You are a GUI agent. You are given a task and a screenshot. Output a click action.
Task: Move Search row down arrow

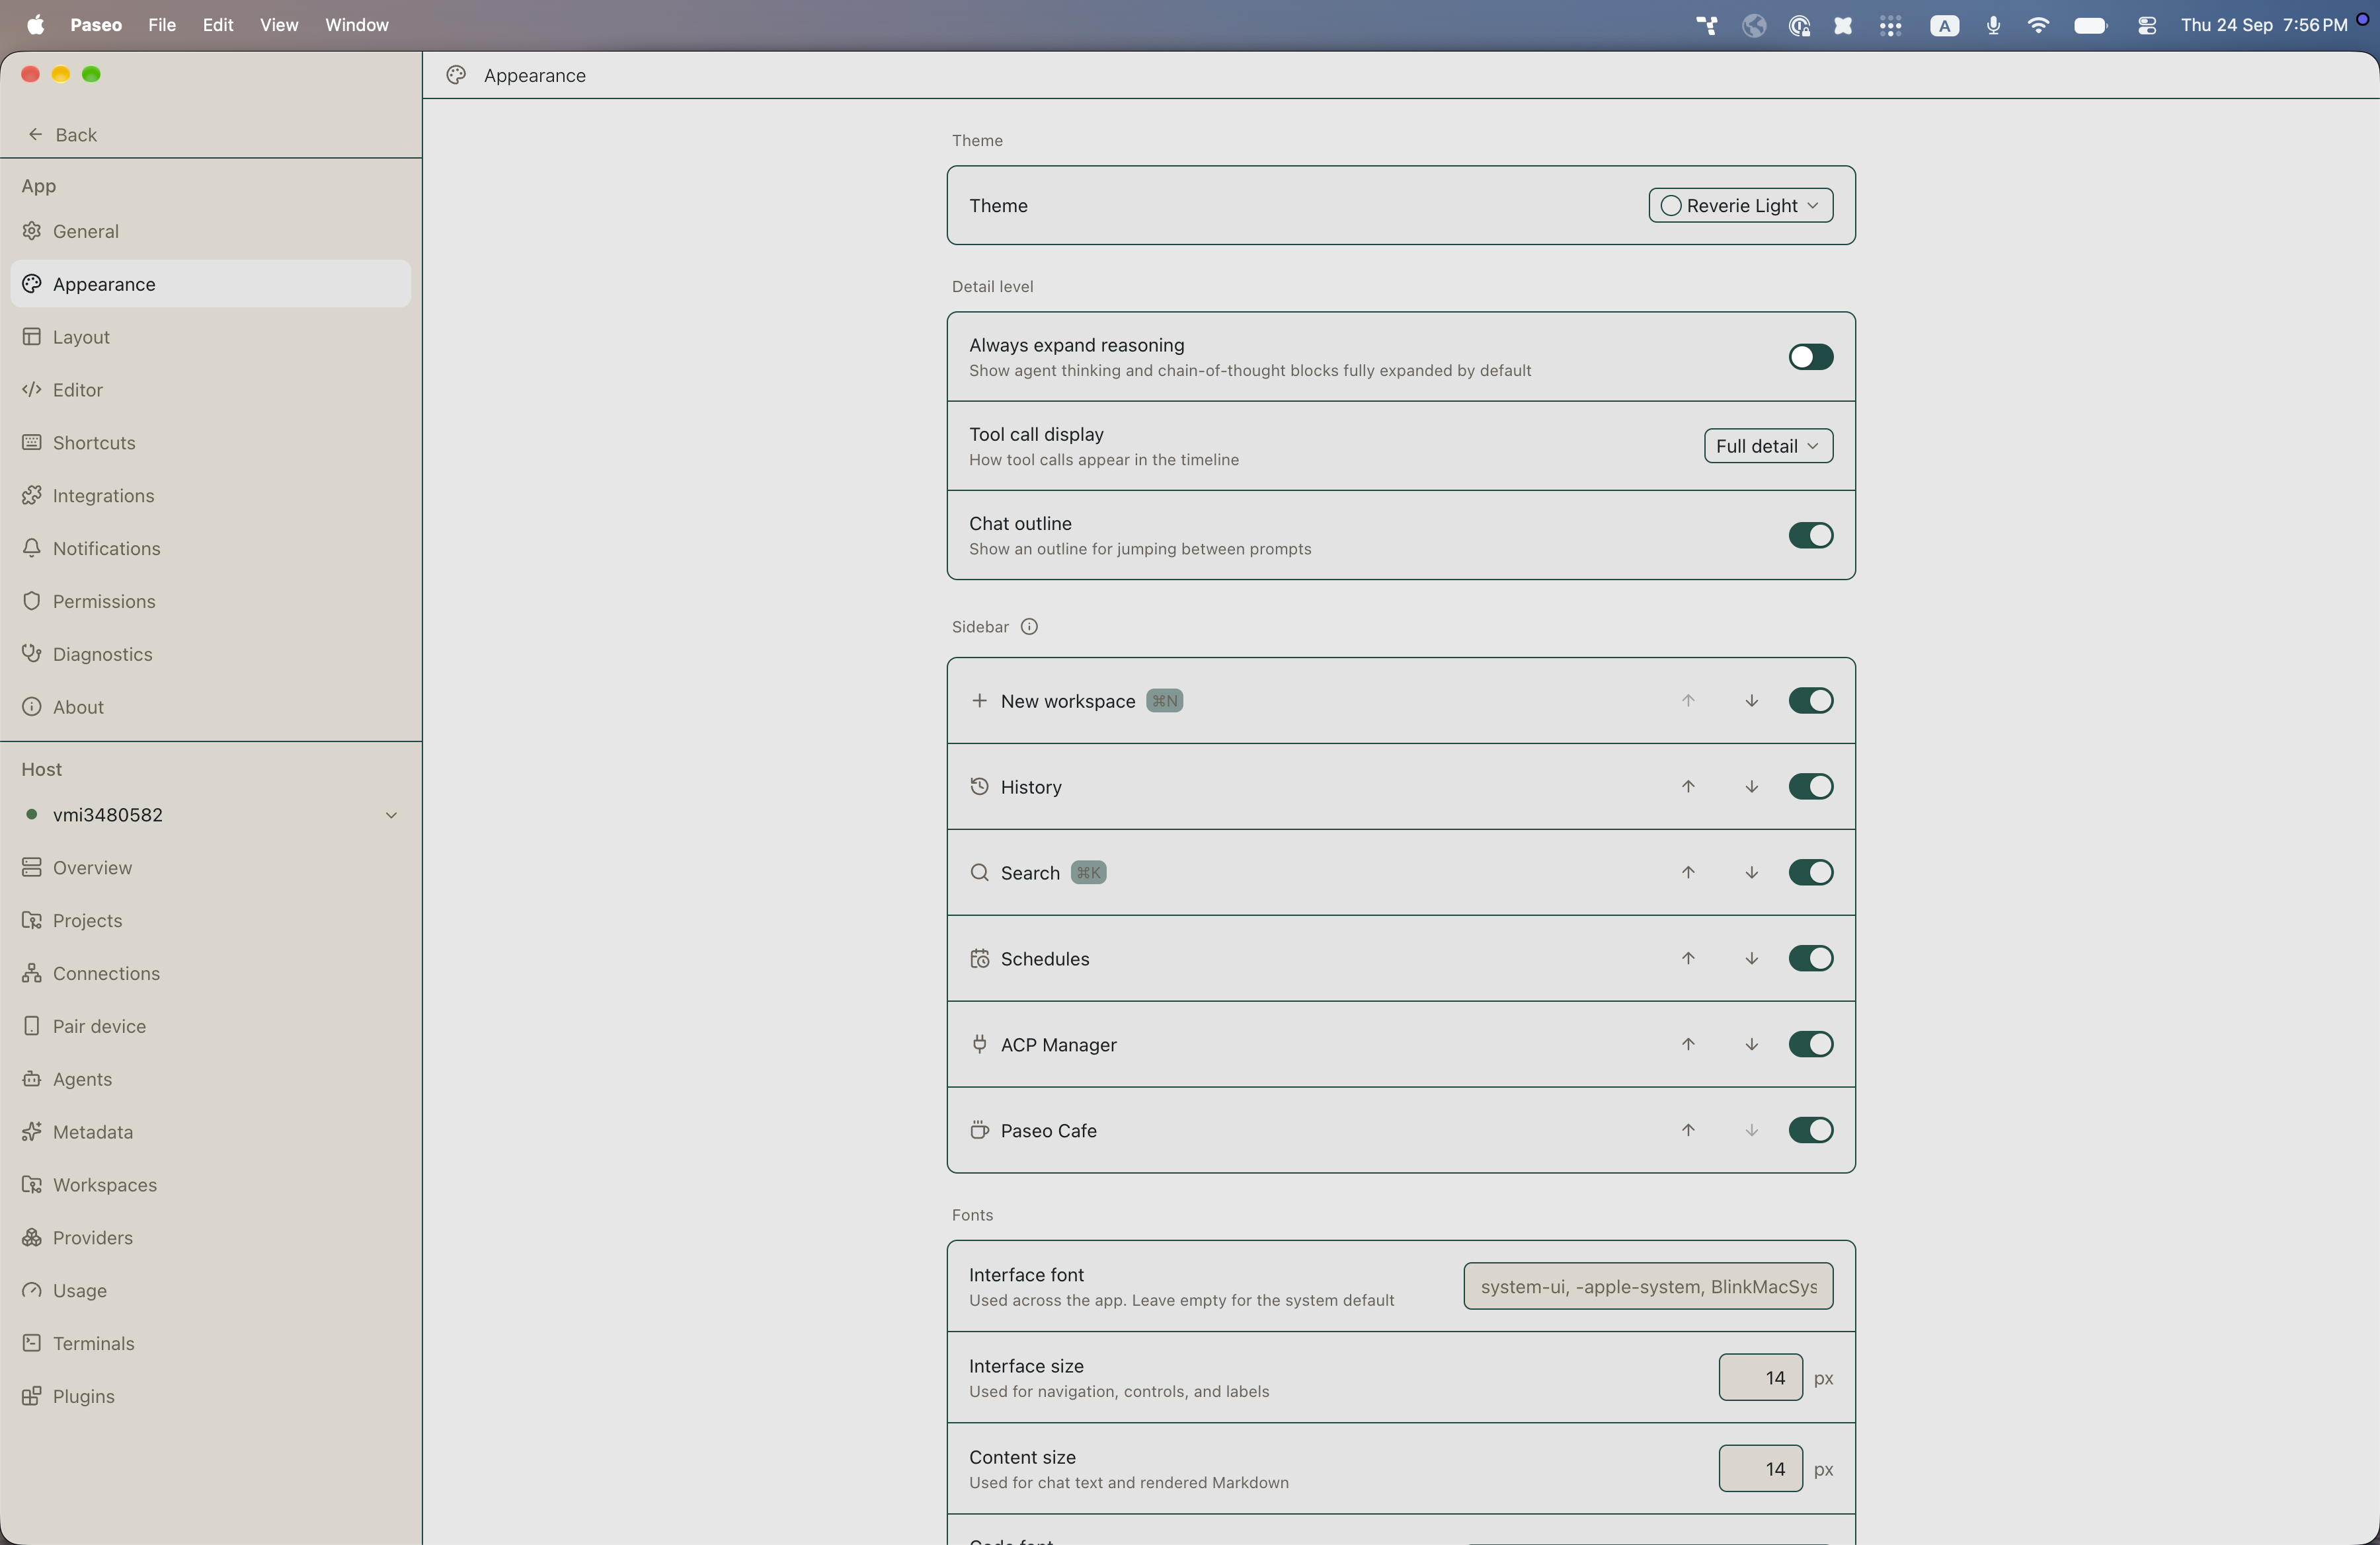coord(1751,872)
